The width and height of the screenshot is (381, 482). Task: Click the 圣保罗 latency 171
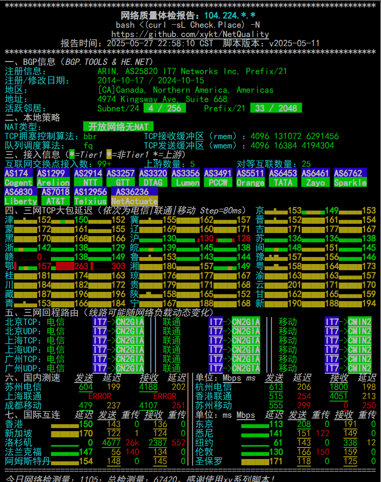click(276, 461)
